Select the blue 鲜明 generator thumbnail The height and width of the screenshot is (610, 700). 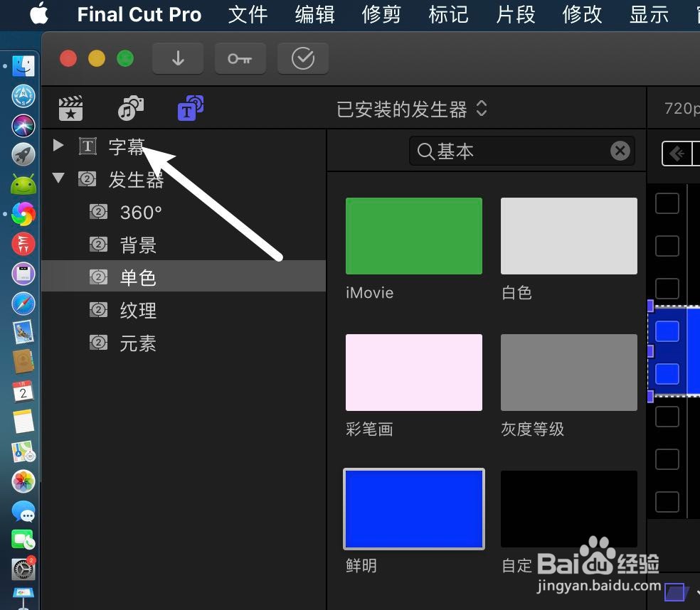pyautogui.click(x=414, y=509)
